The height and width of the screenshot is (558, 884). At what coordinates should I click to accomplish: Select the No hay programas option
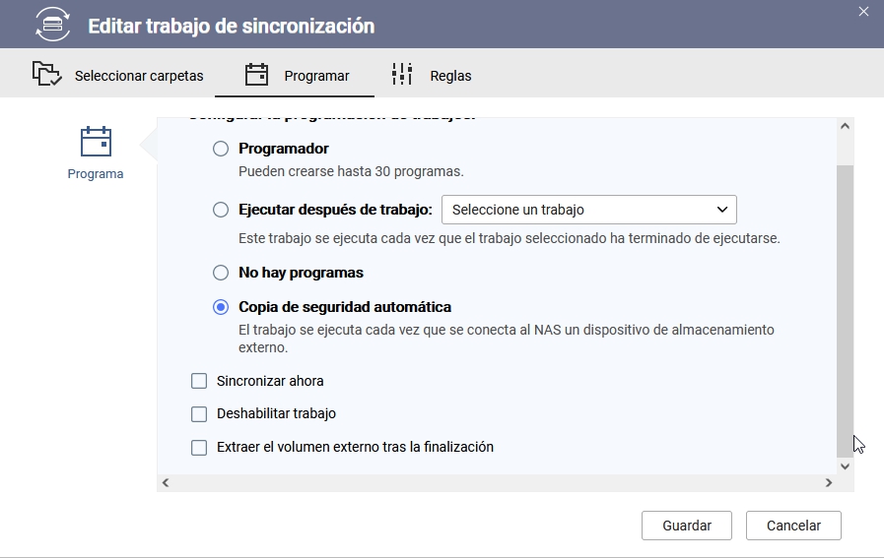click(x=221, y=273)
